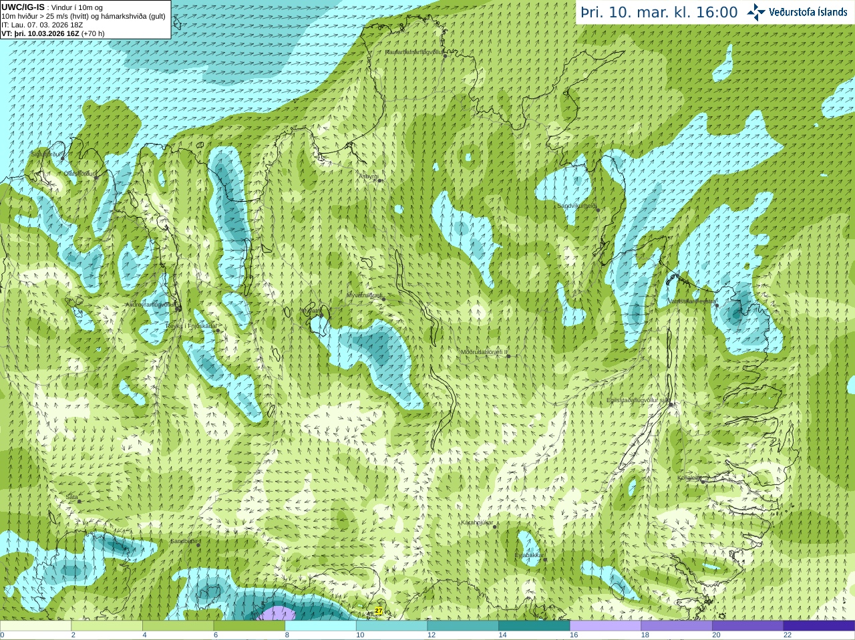Viewport: 855px width, 640px height.
Task: Click the legend scale value 0
Action: coord(2,635)
